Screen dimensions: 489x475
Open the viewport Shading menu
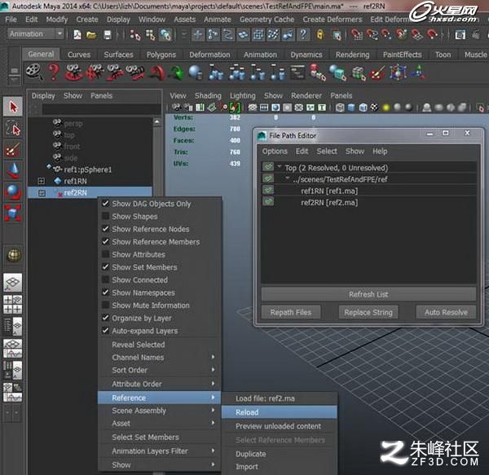208,95
